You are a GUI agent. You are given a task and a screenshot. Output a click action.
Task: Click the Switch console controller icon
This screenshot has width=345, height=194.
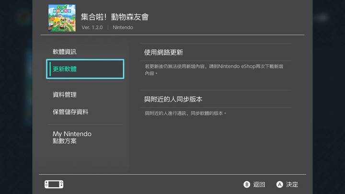click(54, 184)
